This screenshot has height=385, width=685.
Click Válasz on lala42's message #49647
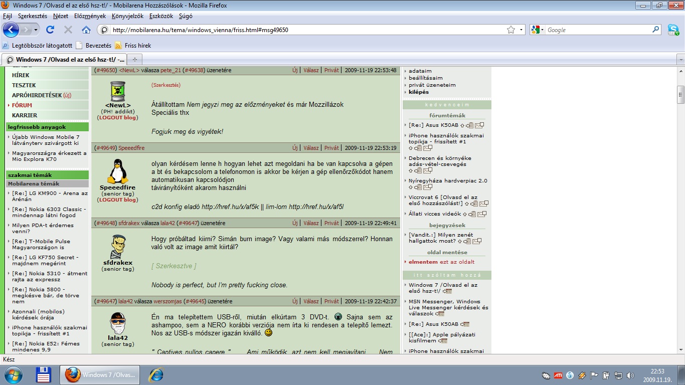pos(311,301)
